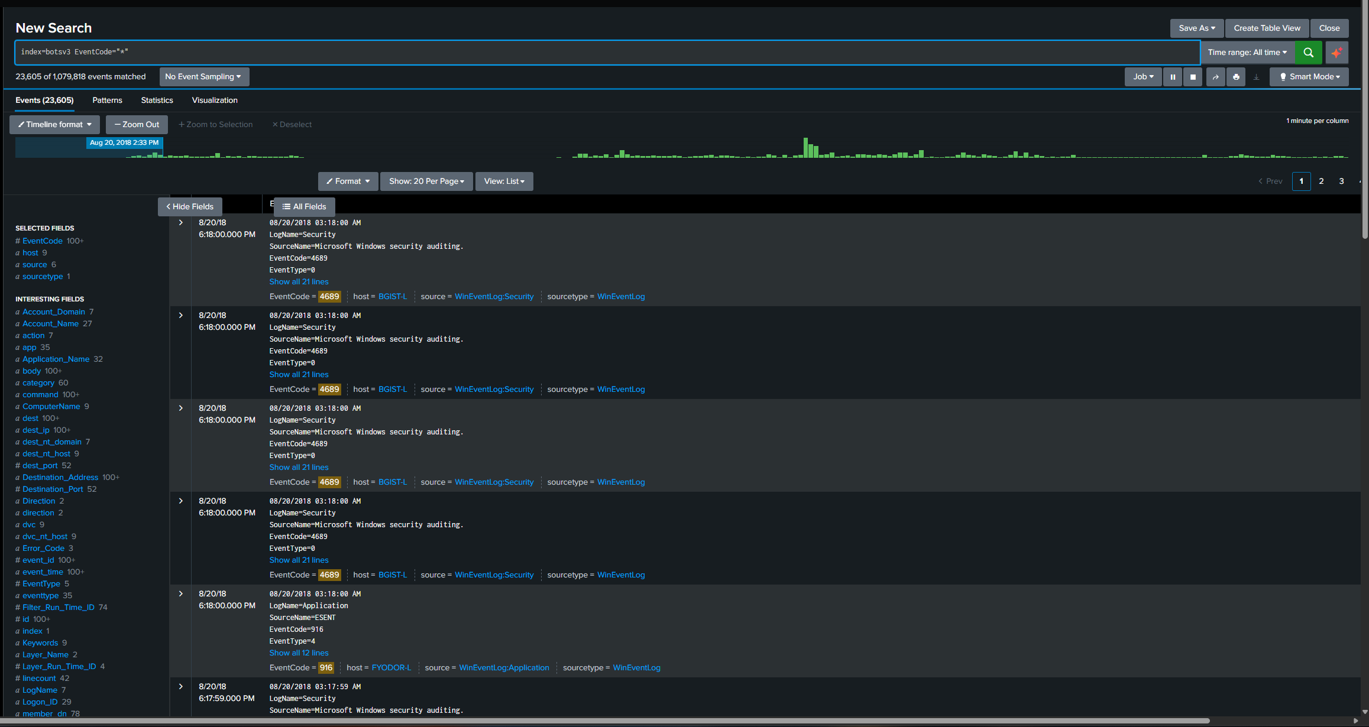Open the AI assistant sparkle icon
Viewport: 1369px width, 727px height.
pos(1336,53)
